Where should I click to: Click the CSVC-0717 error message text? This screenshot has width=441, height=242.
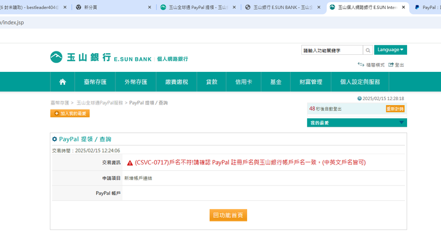(250, 162)
